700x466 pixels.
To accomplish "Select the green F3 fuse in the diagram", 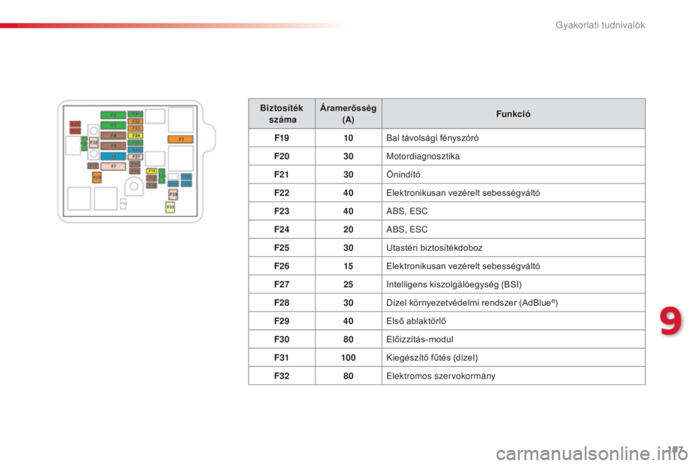I will [x=114, y=125].
